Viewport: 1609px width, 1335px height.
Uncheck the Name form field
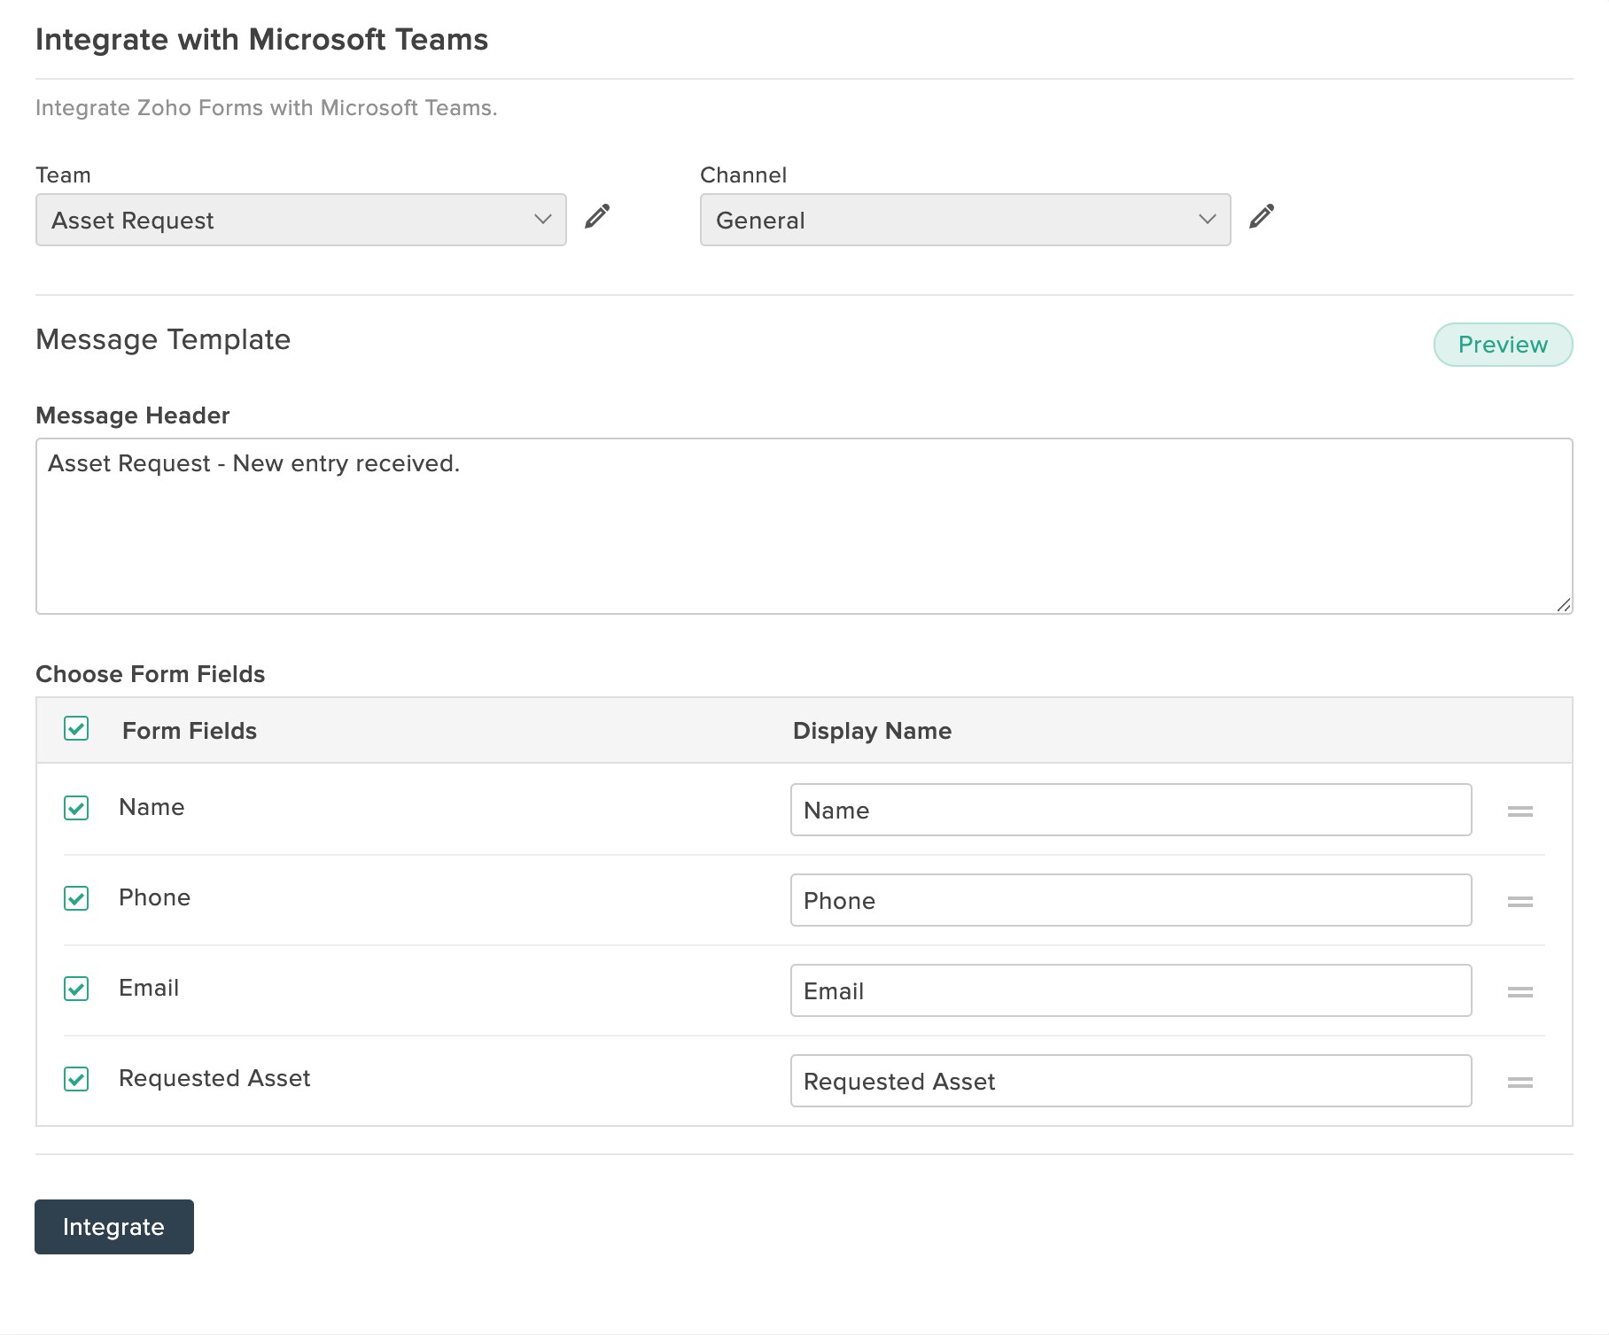(76, 808)
